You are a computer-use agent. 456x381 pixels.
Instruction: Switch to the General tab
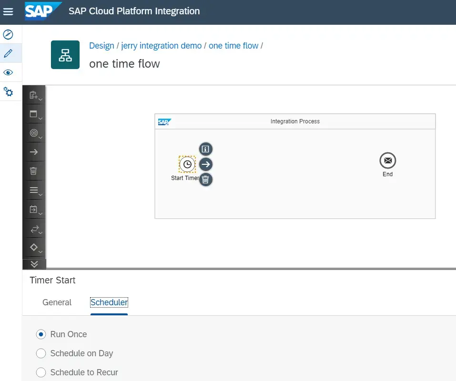coord(57,302)
